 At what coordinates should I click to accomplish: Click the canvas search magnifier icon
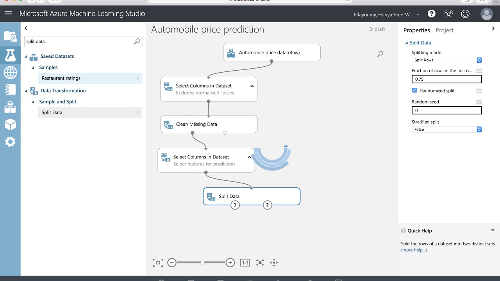380,54
